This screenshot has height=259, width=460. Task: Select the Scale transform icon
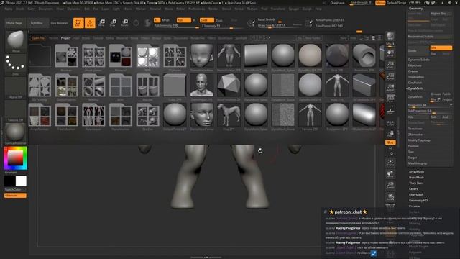point(113,23)
